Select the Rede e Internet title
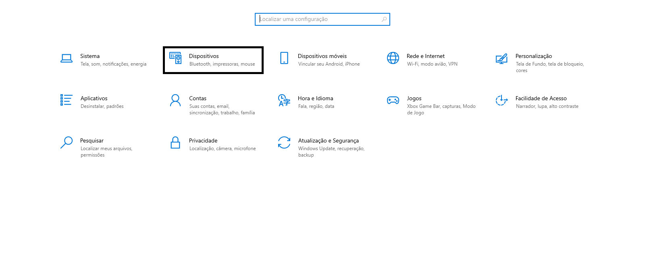Screen dimensions: 645x256 [426, 56]
